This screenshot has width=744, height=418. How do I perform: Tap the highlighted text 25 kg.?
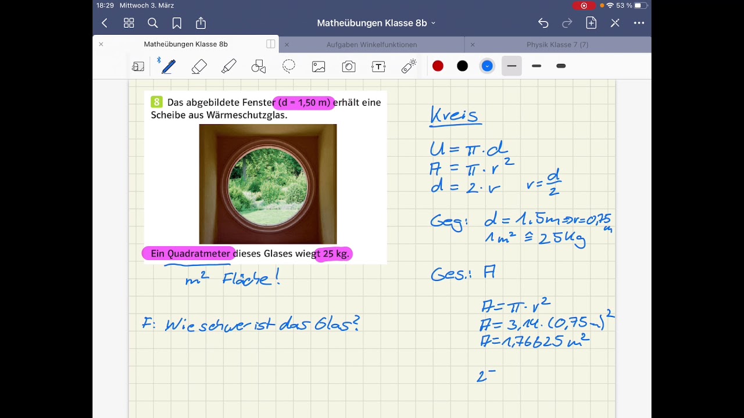coord(334,254)
